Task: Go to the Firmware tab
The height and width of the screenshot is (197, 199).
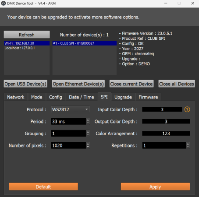Action: pos(148,97)
